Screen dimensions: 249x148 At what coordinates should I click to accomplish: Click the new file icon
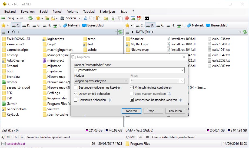click(112, 18)
